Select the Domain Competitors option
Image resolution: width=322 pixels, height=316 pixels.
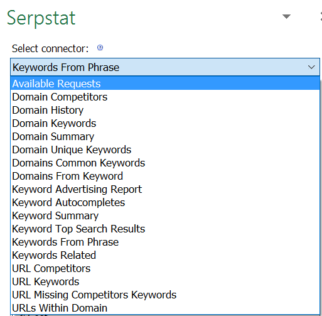pos(165,97)
